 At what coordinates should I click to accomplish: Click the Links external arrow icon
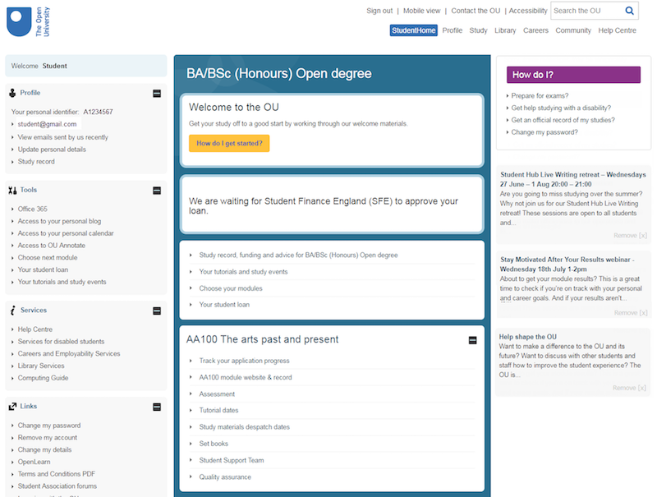pyautogui.click(x=12, y=407)
